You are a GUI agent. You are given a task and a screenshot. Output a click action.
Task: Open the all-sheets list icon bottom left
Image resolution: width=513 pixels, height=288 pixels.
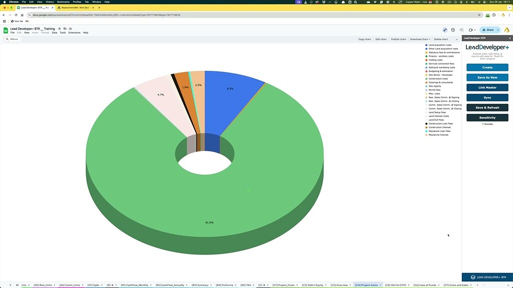coord(17,284)
